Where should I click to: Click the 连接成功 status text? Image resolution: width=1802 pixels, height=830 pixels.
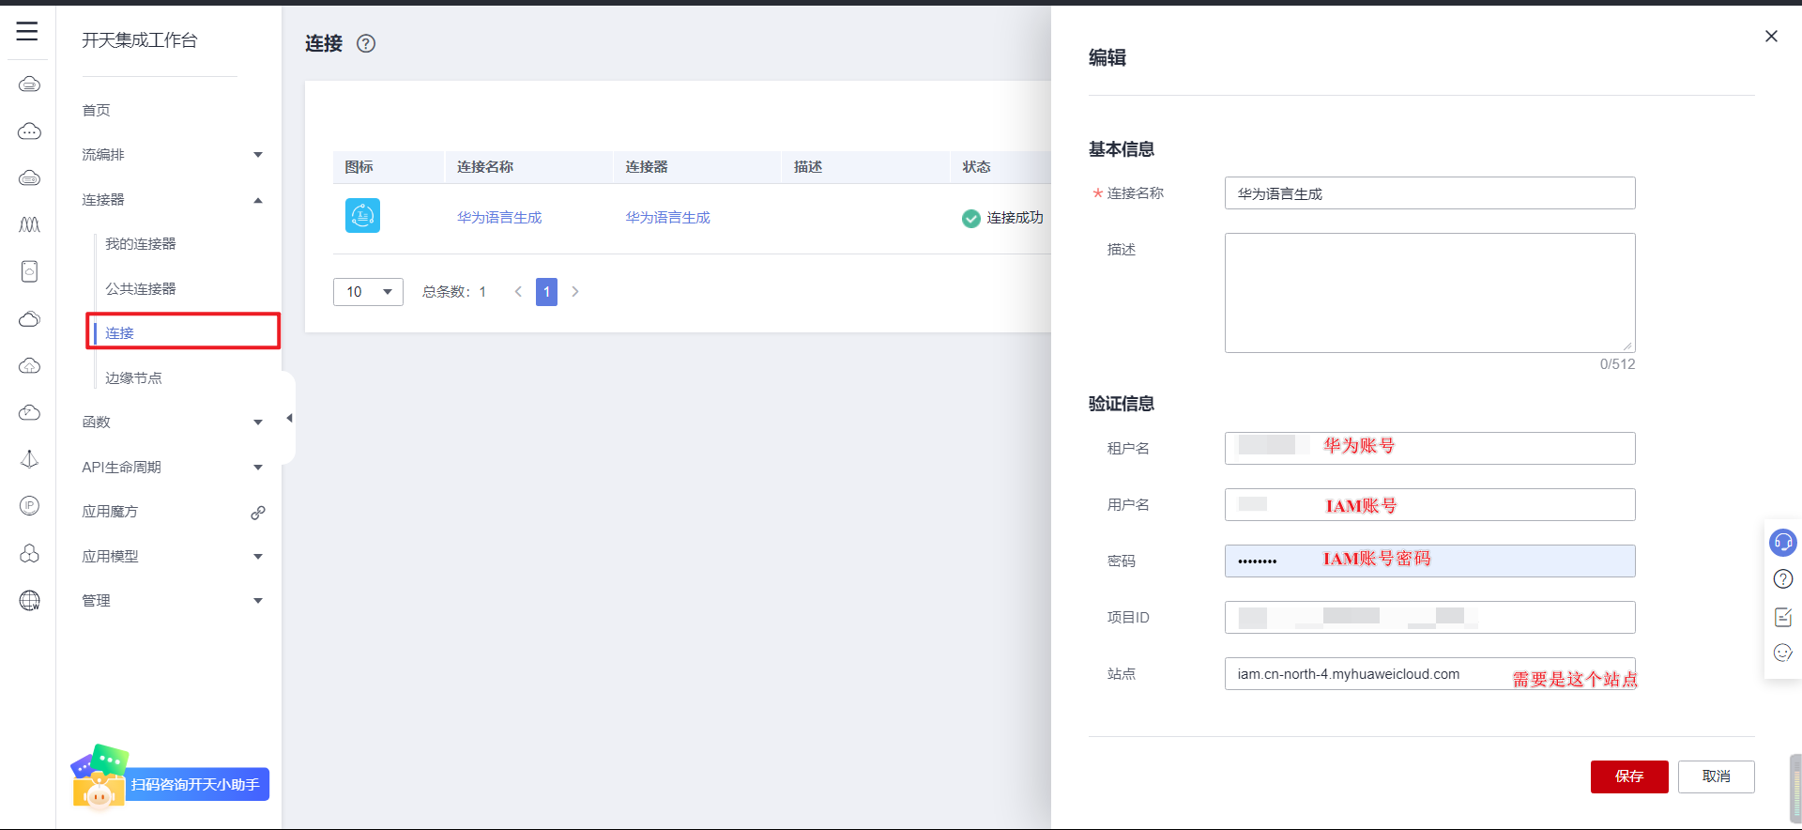click(1015, 218)
